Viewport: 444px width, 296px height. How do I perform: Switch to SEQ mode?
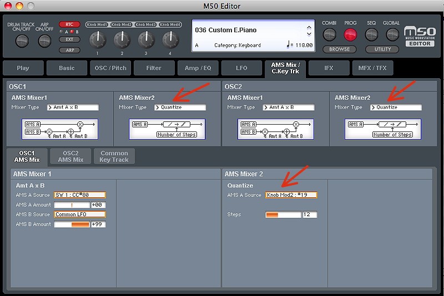[371, 35]
